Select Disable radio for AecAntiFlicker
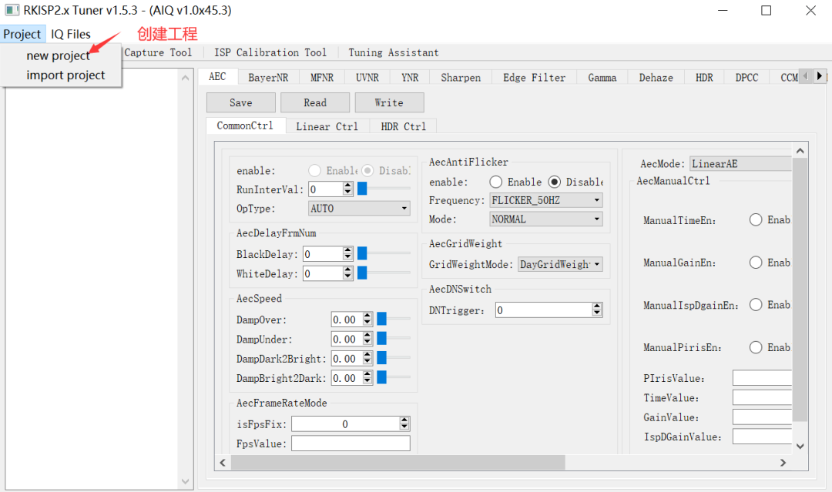Image resolution: width=832 pixels, height=492 pixels. [x=555, y=182]
